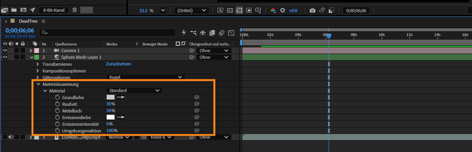Toggle Rauheit stopwatch keyframing
The image size is (472, 152).
coord(57,104)
